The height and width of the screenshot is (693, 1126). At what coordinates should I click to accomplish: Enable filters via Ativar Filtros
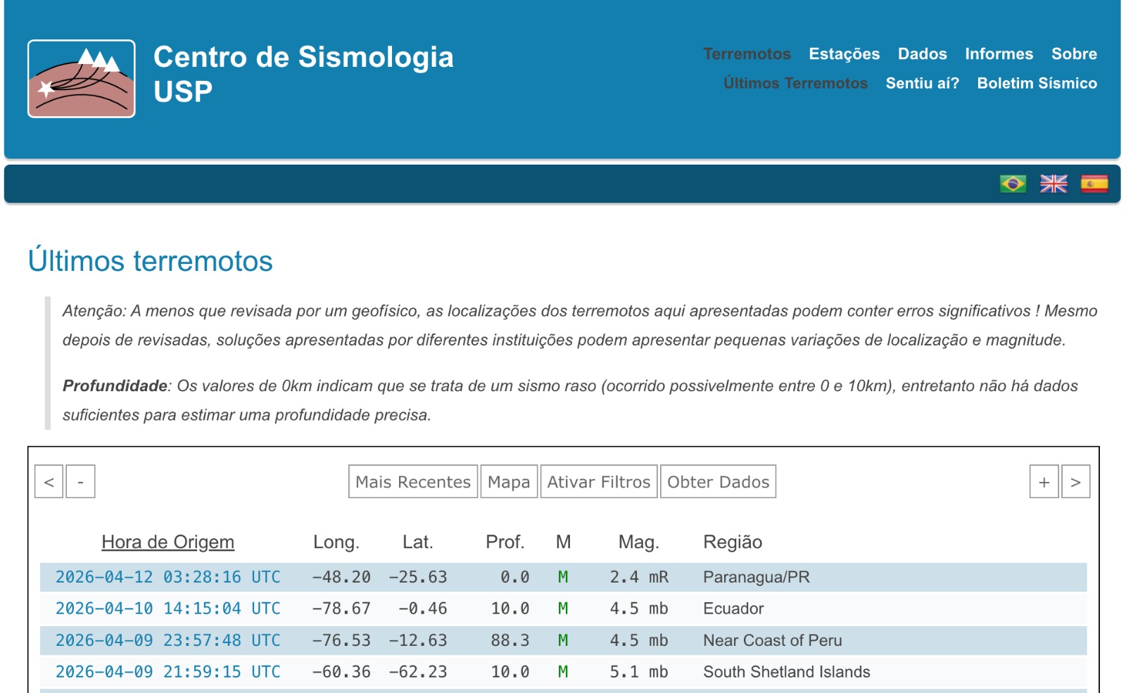click(599, 482)
